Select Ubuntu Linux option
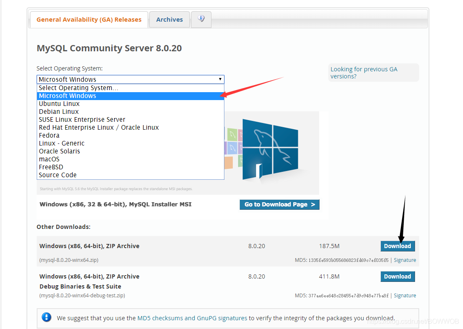The height and width of the screenshot is (329, 463). pos(131,104)
